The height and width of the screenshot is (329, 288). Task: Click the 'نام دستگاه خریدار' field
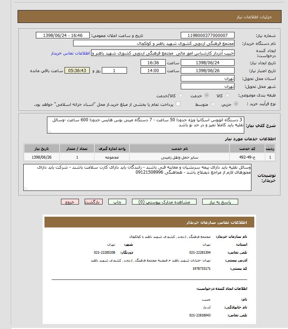(x=154, y=43)
